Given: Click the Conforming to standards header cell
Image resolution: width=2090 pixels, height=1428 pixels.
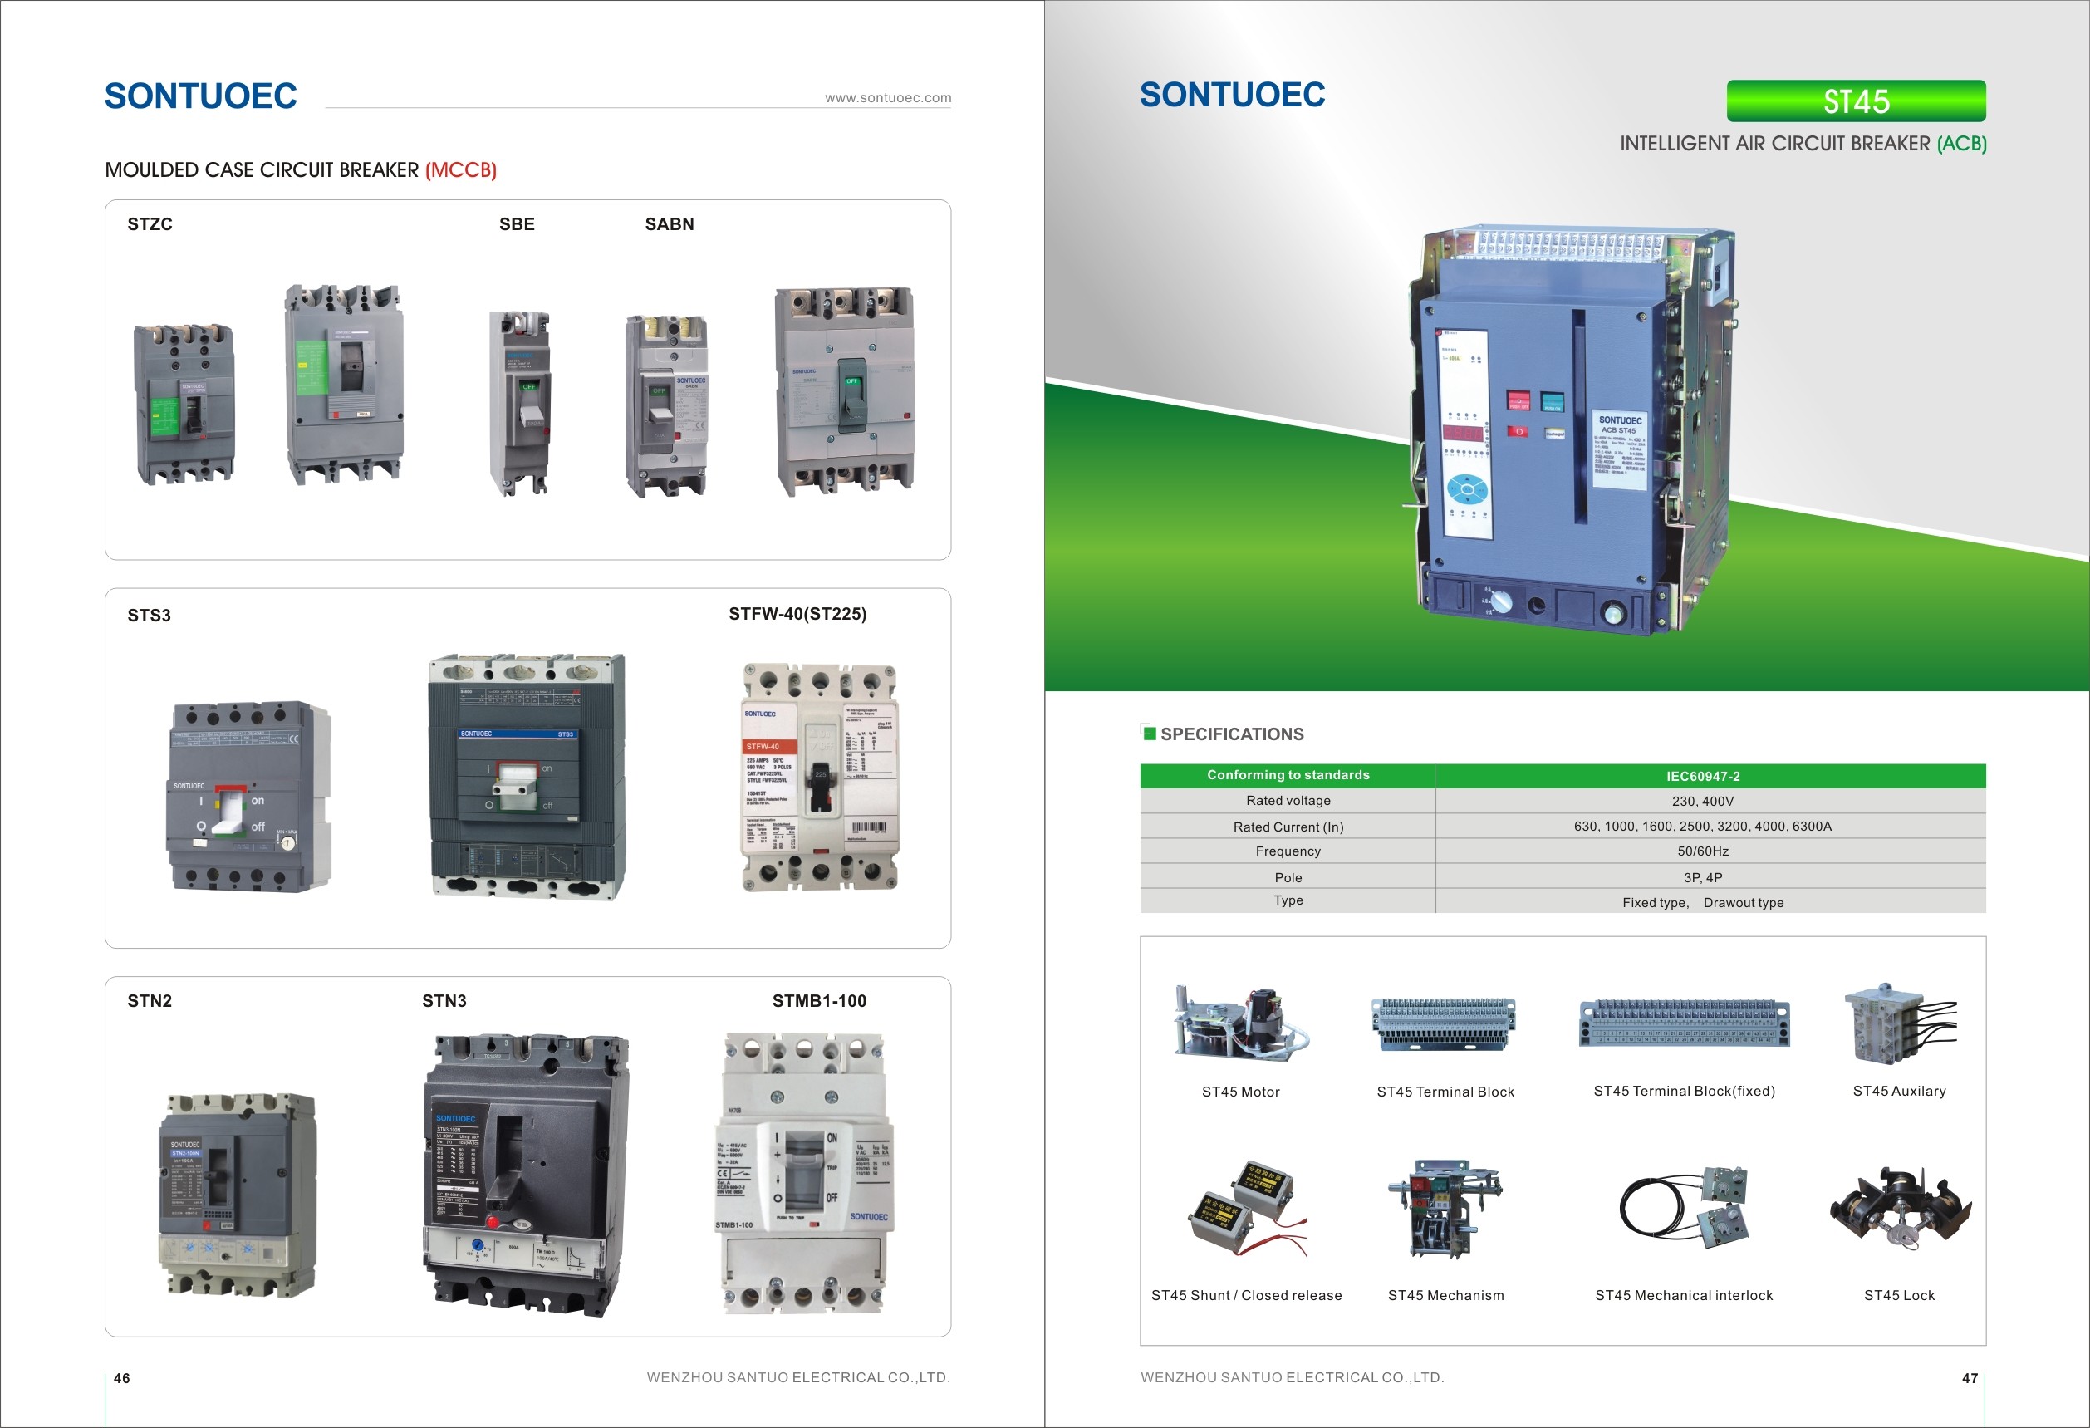Looking at the screenshot, I should click(1288, 775).
